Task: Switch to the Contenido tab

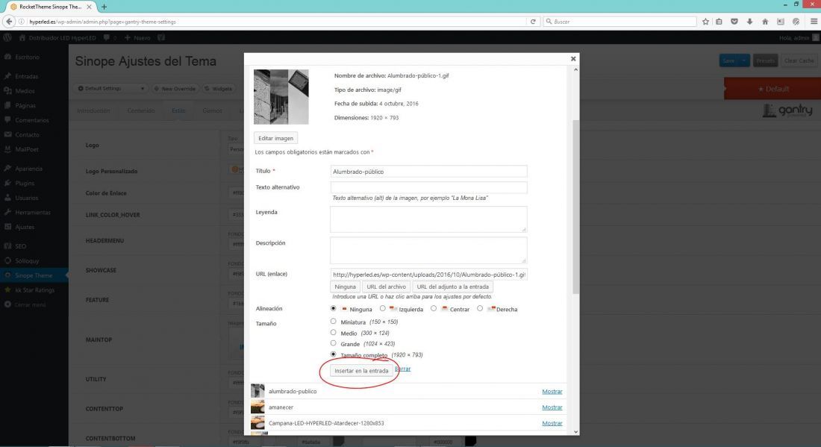Action: 141,111
